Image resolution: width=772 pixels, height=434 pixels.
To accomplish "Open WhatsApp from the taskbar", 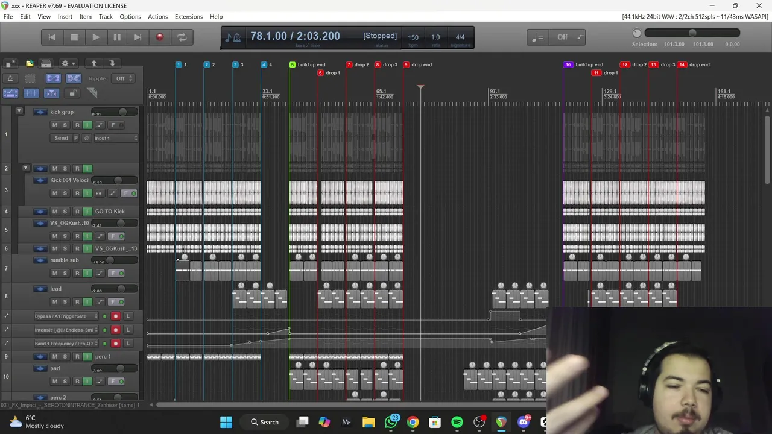I will coord(391,422).
